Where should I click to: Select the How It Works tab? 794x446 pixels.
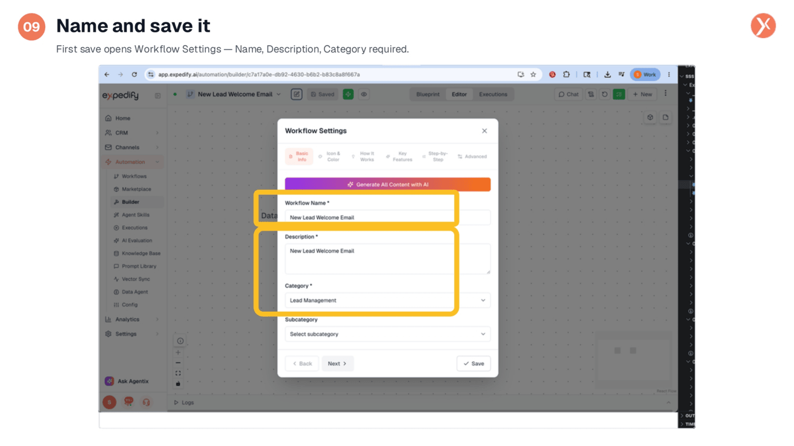tap(363, 157)
